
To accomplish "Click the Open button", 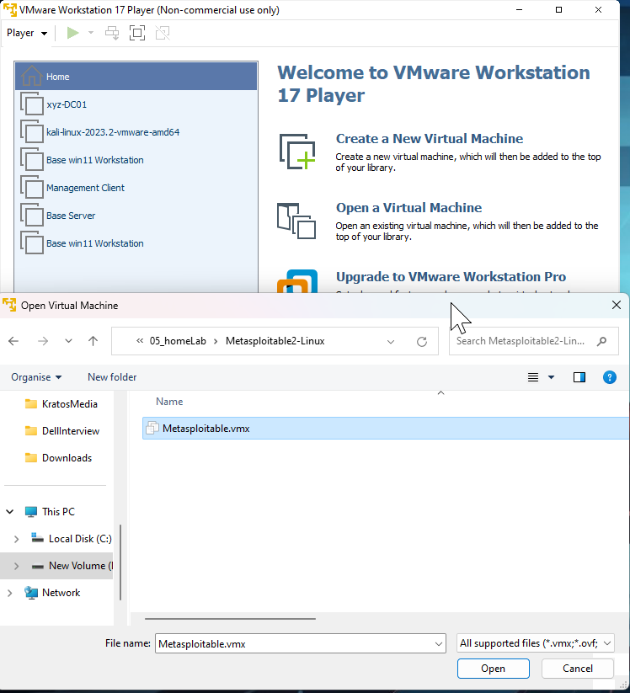I will [494, 669].
